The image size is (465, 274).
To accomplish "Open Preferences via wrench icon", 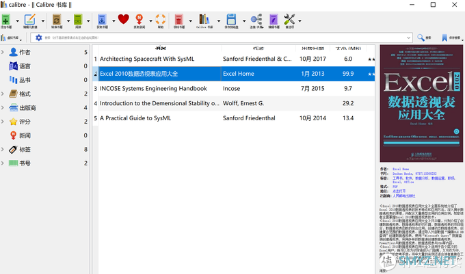I will coord(290,19).
